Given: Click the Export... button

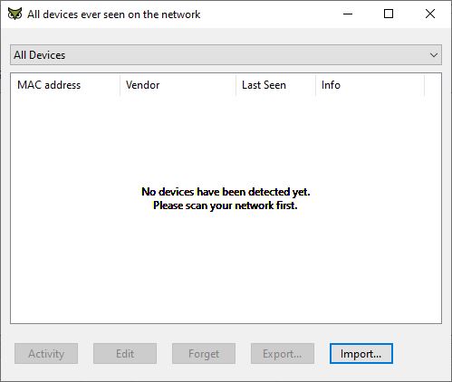Looking at the screenshot, I should tap(283, 353).
